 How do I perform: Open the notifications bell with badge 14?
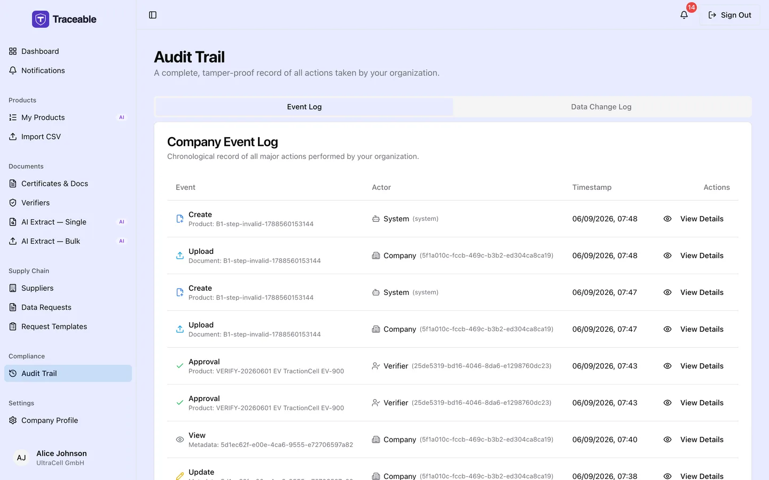[x=684, y=15]
